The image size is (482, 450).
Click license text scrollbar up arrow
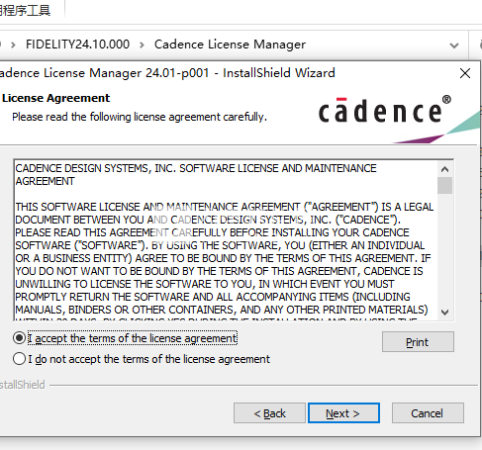(x=444, y=169)
